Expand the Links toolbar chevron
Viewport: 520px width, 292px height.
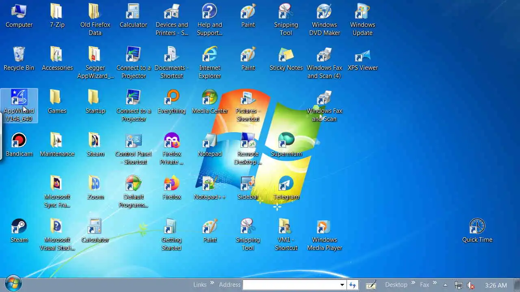click(x=212, y=283)
